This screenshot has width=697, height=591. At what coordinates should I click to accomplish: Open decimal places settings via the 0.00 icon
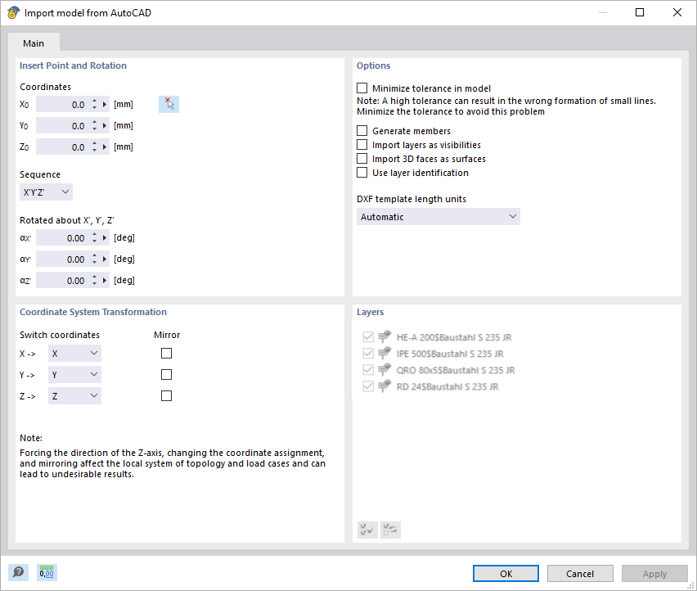pyautogui.click(x=47, y=571)
